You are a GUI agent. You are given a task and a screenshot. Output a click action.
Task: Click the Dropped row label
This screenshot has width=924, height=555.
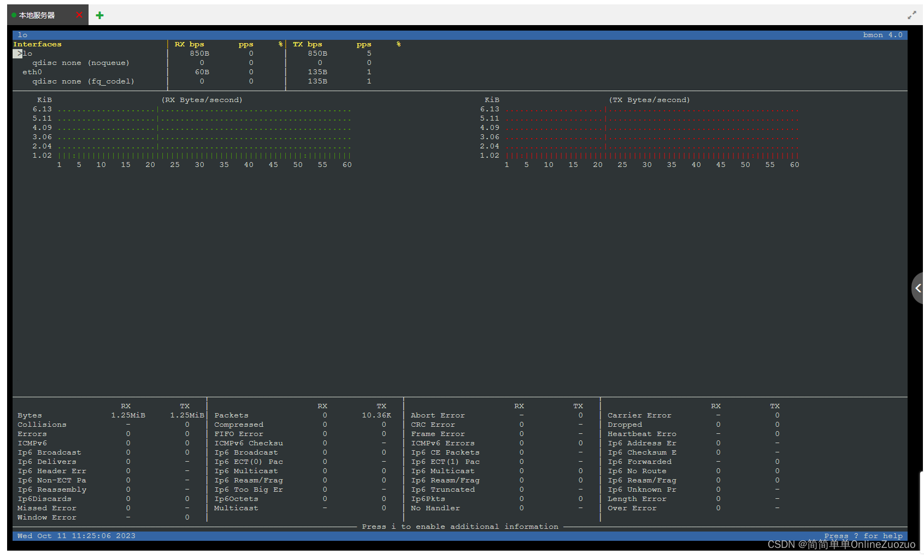point(625,425)
